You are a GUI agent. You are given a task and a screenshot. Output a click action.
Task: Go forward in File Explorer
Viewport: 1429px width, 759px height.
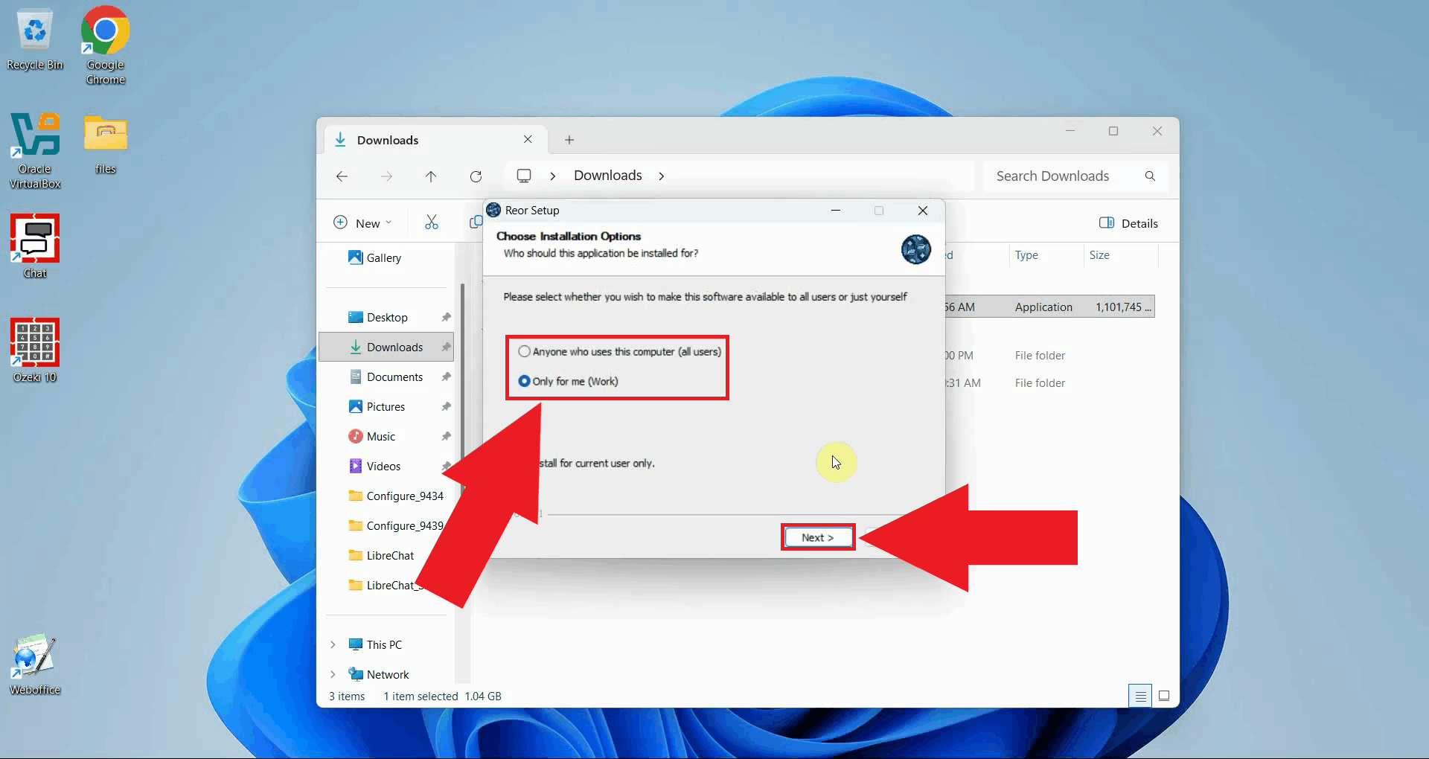pyautogui.click(x=386, y=176)
